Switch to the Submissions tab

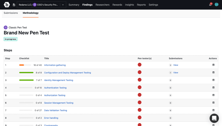(x=11, y=13)
